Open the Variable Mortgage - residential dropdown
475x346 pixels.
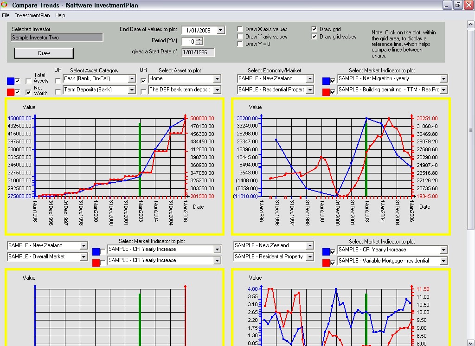coord(443,261)
